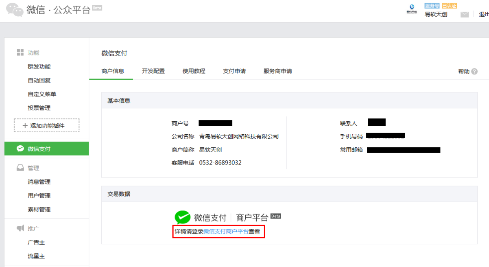489x267 pixels.
Task: Click the 微信·公众平台 header title
Action: click(x=59, y=10)
